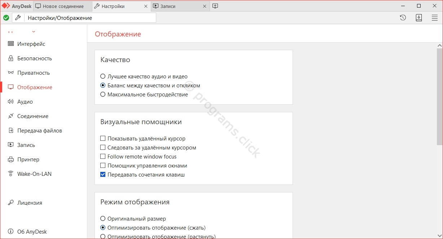Uncheck Передавать сочетания клавиш checkbox
Viewport: 443px width, 239px height.
[x=103, y=175]
